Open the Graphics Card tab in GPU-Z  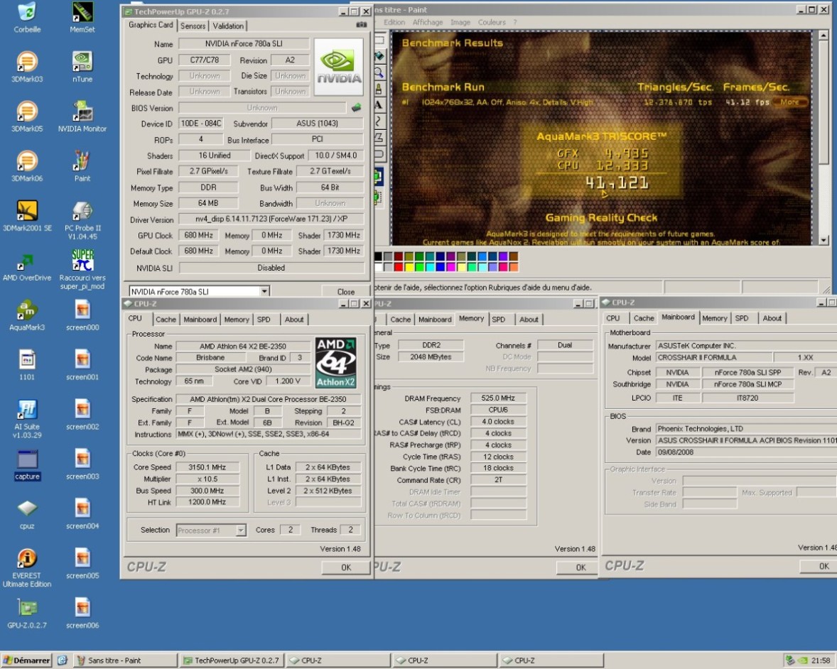pos(151,25)
